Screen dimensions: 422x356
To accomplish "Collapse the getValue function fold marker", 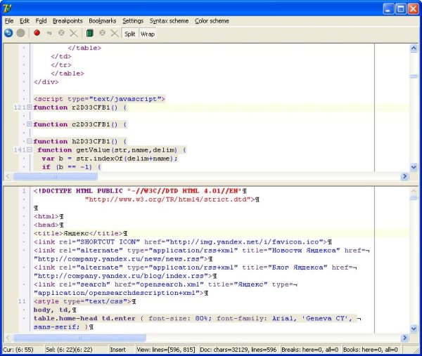I will [30, 150].
